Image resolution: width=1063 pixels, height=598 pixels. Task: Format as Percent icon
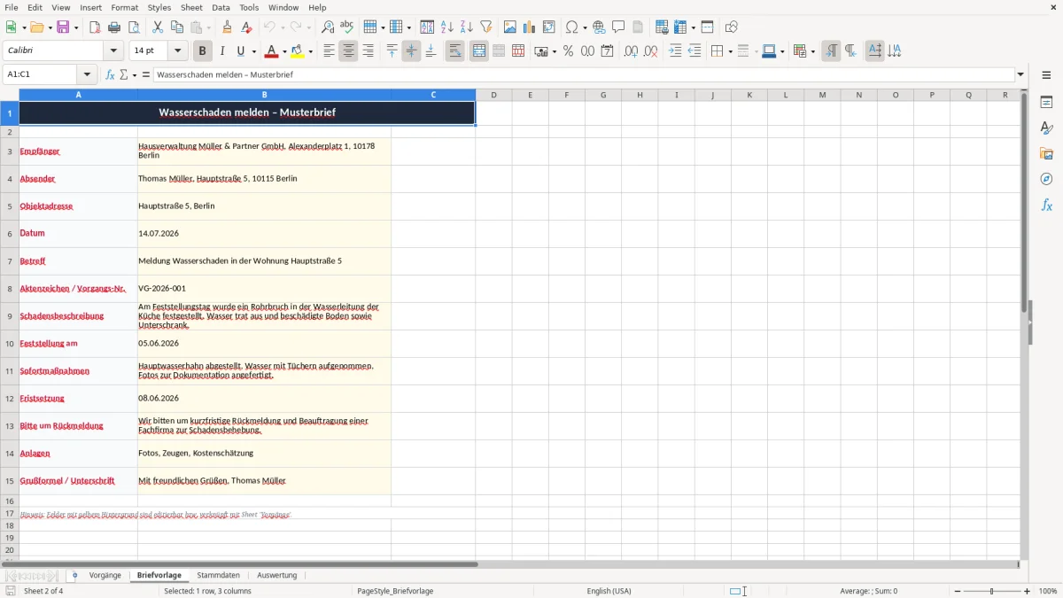click(x=568, y=51)
